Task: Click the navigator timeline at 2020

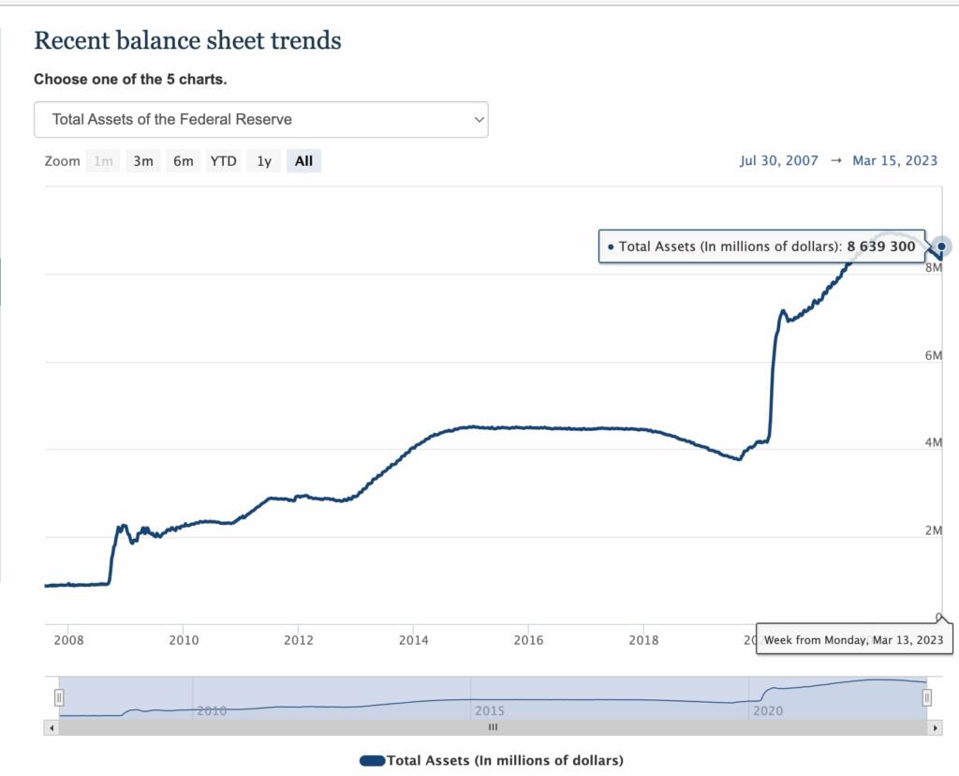Action: [768, 711]
